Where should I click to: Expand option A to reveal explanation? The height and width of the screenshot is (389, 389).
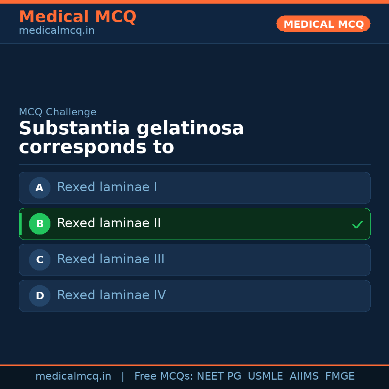coord(194,188)
